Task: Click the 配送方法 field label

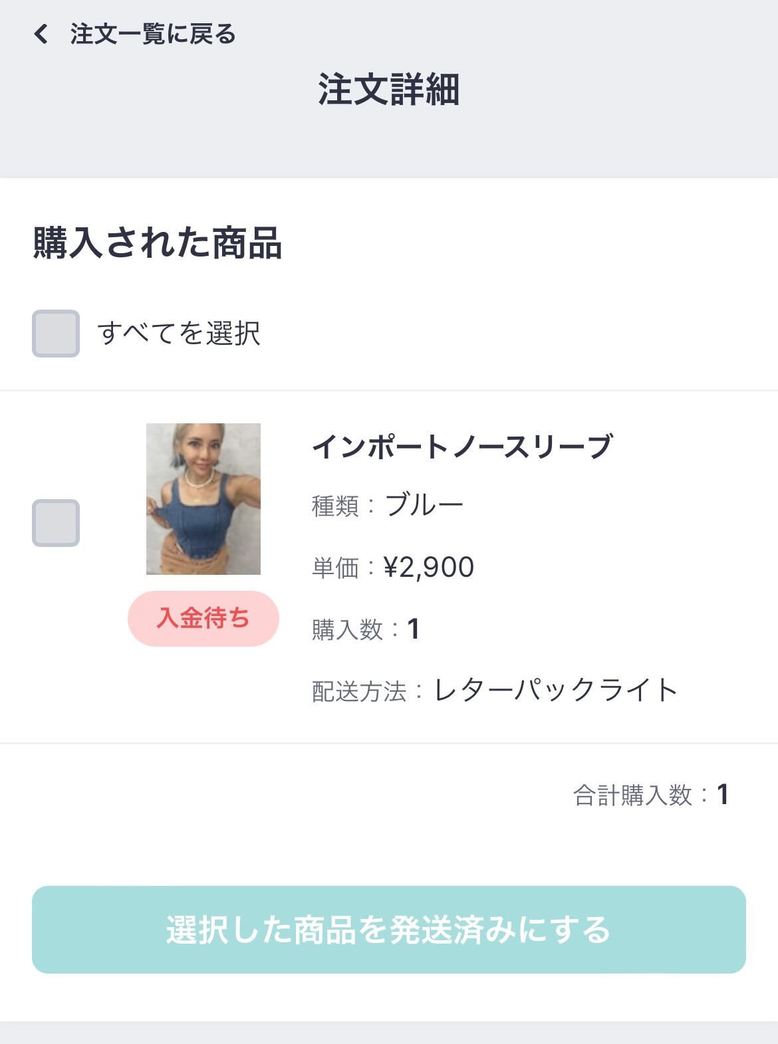Action: click(359, 692)
